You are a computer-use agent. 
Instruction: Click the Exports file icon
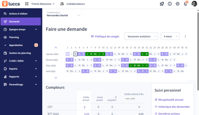point(5,69)
